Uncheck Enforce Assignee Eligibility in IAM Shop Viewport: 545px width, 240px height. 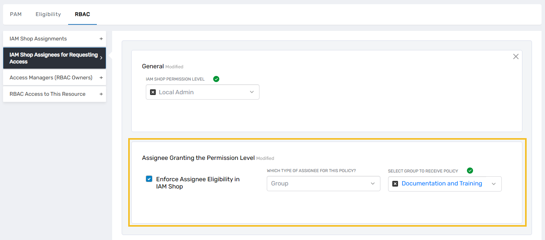tap(149, 179)
